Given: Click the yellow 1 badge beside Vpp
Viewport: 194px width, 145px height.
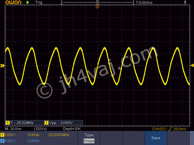Looking at the screenshot, I should [x=47, y=123].
